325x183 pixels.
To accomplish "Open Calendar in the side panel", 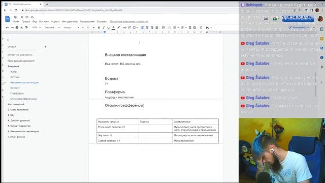I will (x=321, y=29).
